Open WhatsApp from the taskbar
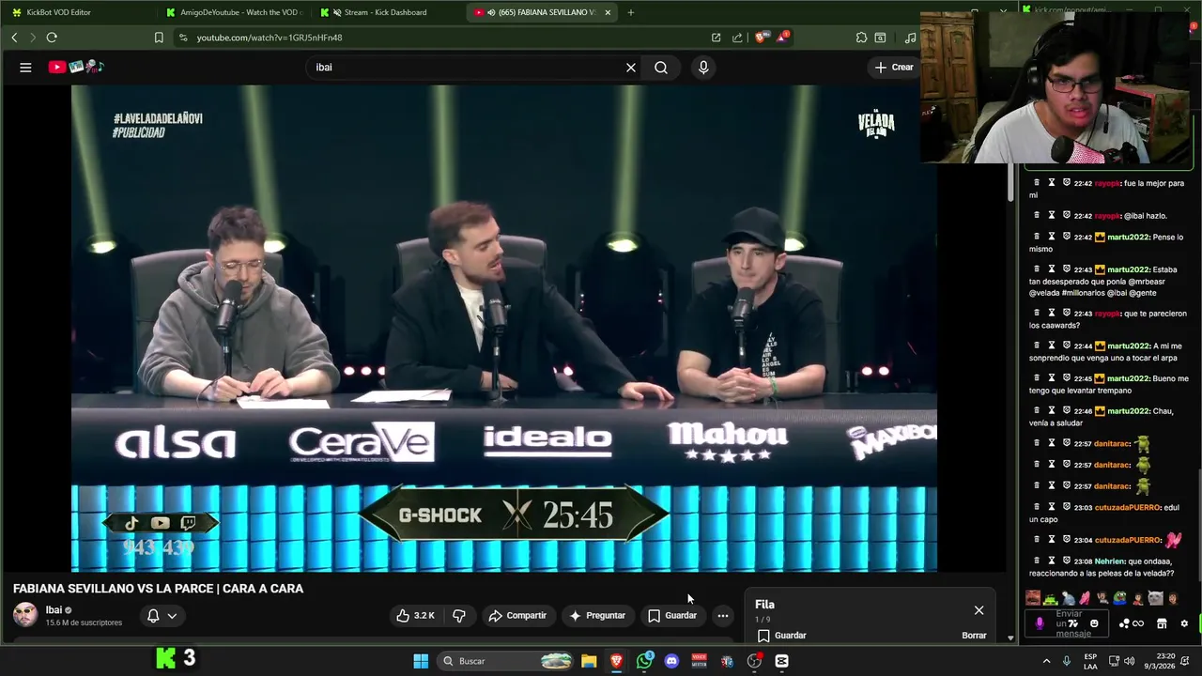 [x=644, y=661]
